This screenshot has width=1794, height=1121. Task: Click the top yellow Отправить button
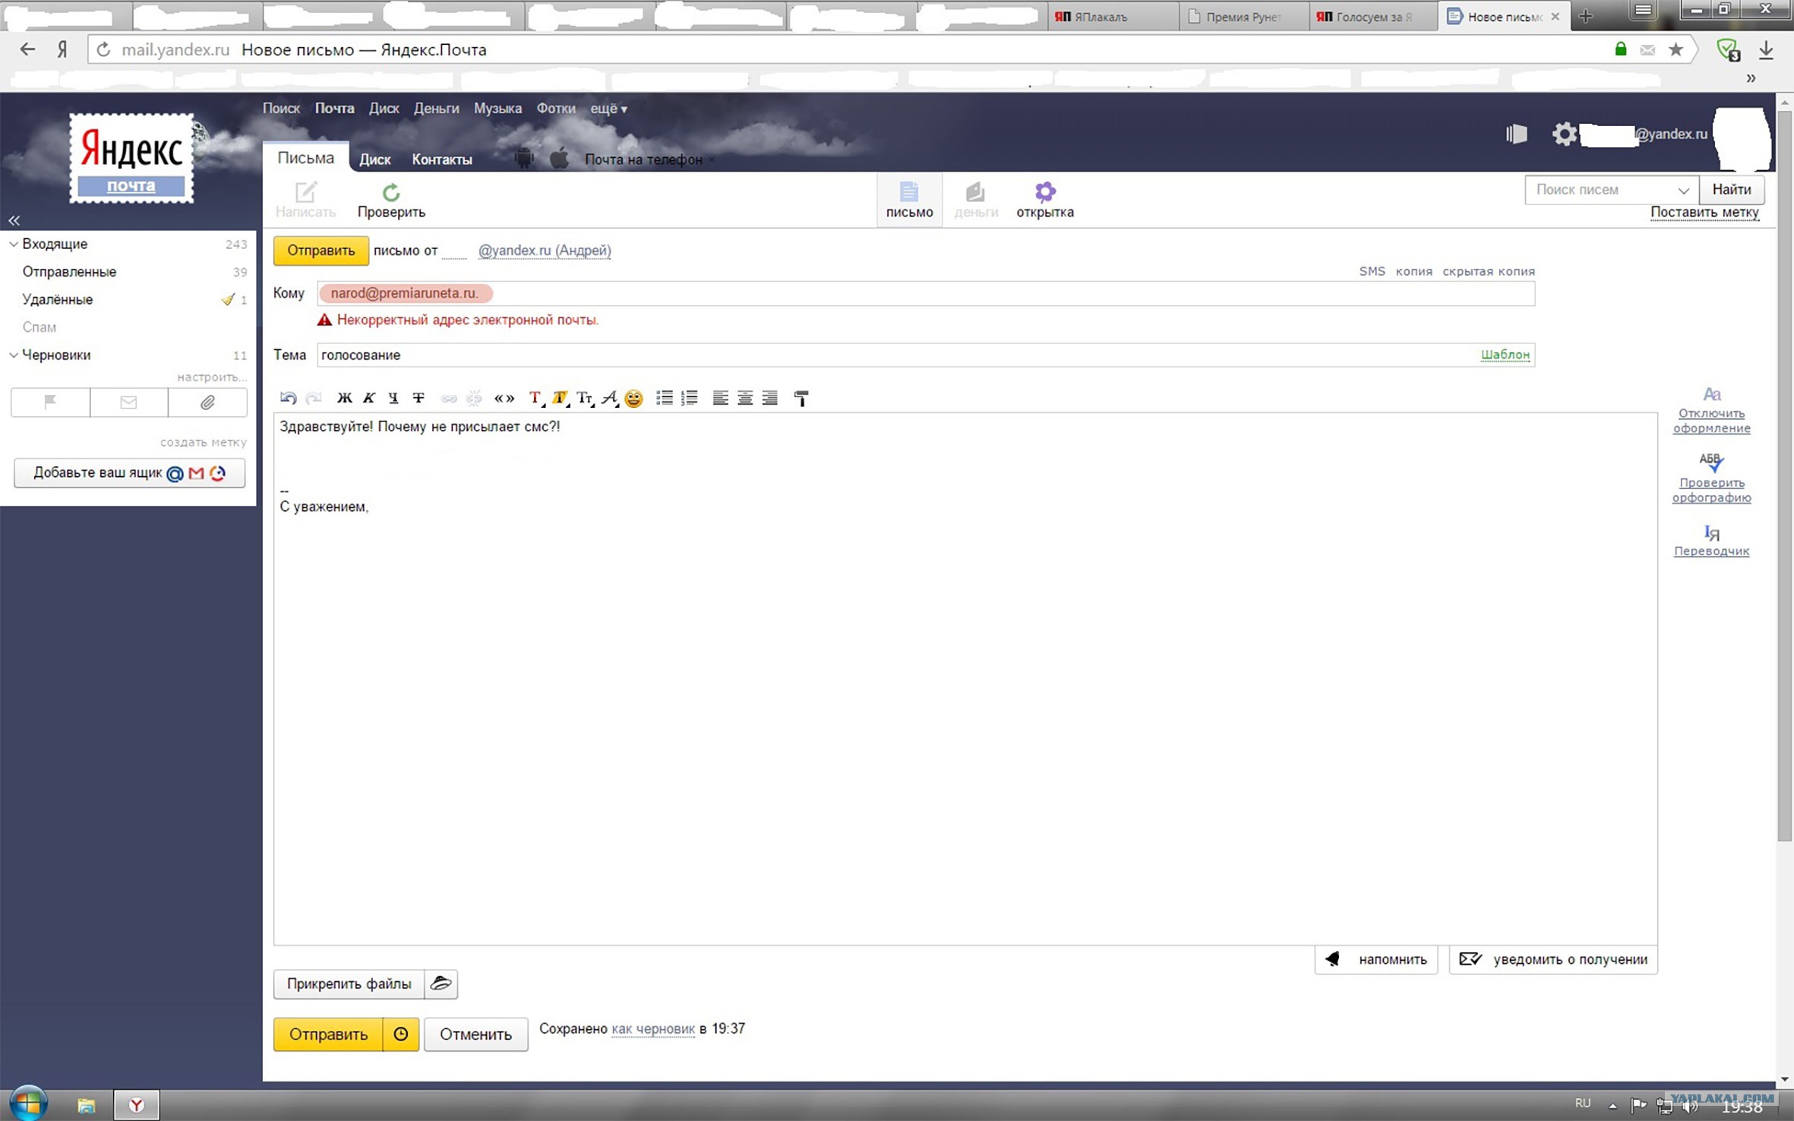click(321, 251)
